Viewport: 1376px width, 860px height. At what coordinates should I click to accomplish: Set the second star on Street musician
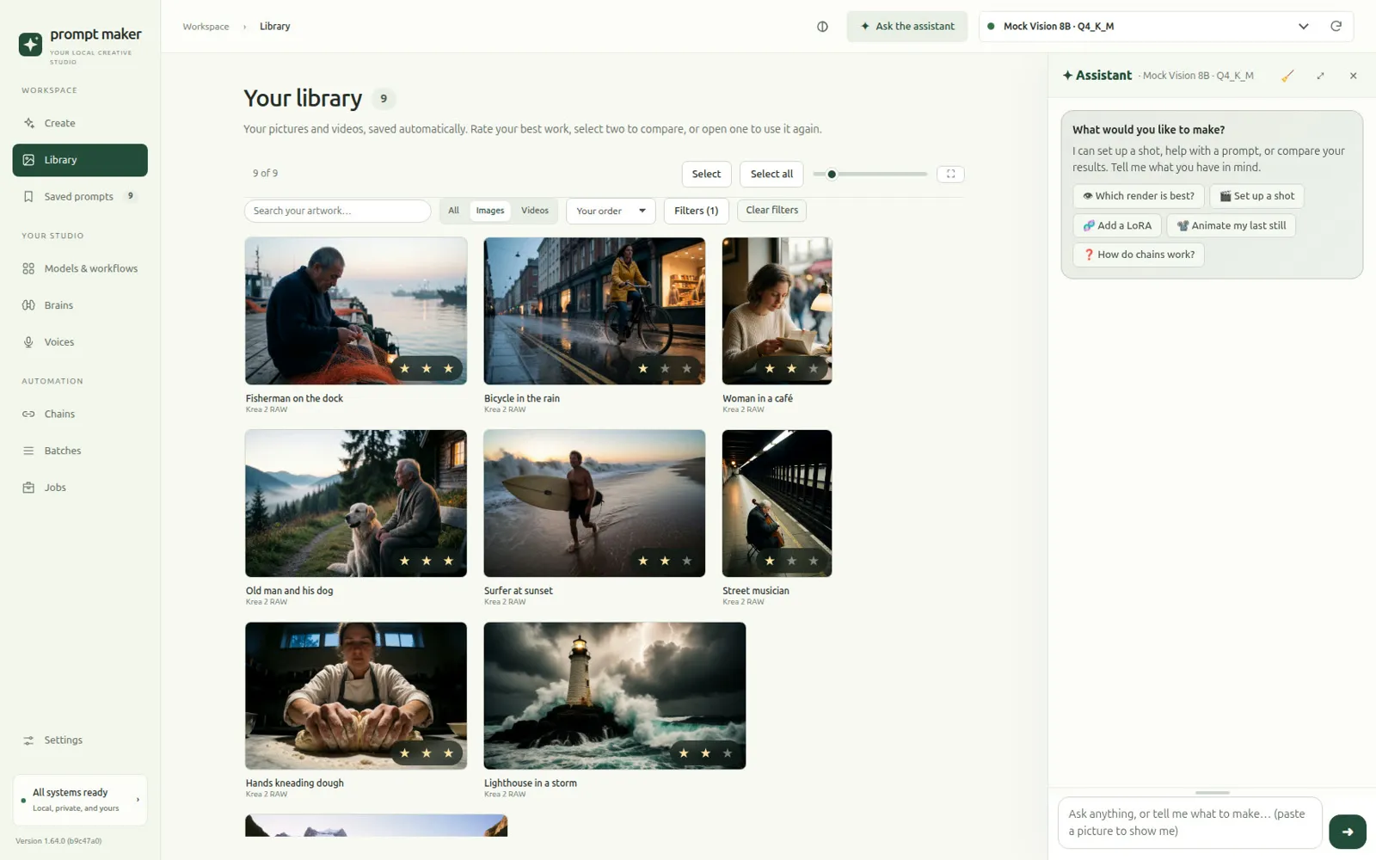coord(791,562)
